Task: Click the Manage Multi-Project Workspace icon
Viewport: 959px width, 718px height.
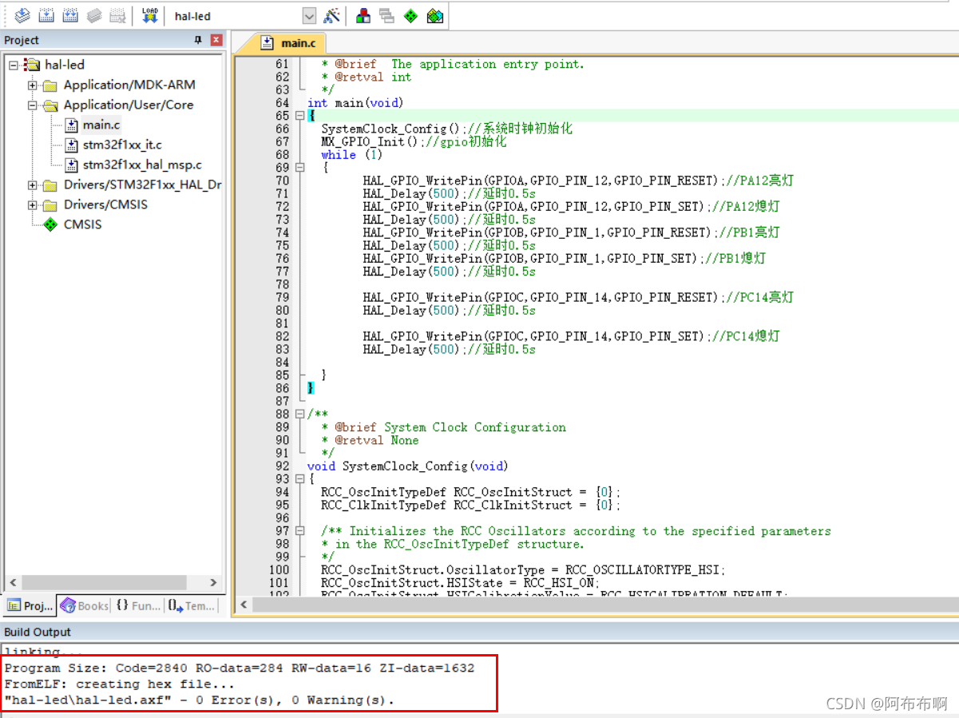Action: 386,15
